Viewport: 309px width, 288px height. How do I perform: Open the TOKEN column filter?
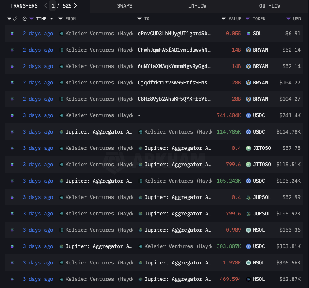coord(248,19)
